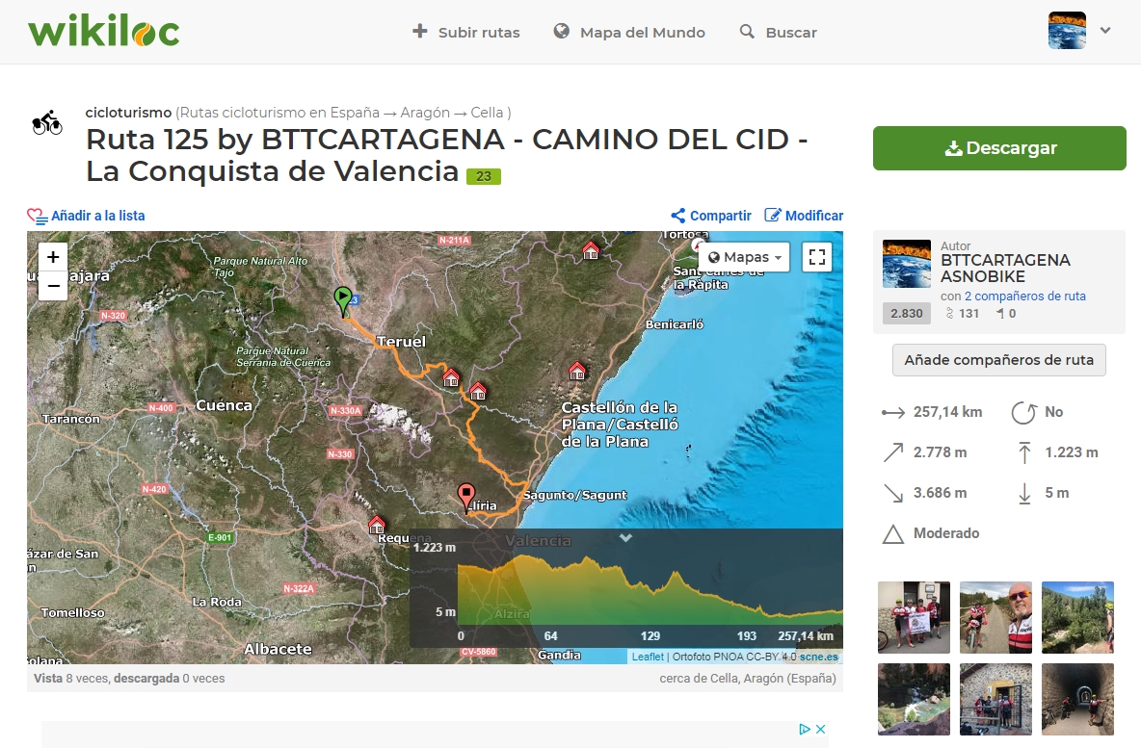Screen dimensions: 1141x748
Task: Click the Moderado difficulty triangle icon
Action: tap(893, 533)
